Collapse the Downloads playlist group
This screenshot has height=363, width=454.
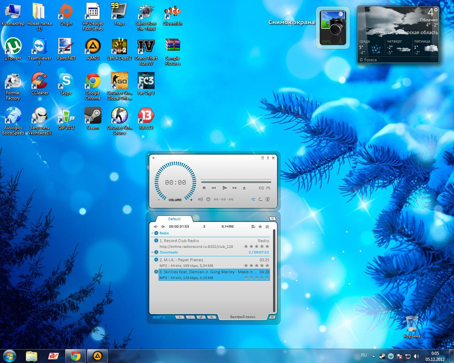(x=153, y=252)
